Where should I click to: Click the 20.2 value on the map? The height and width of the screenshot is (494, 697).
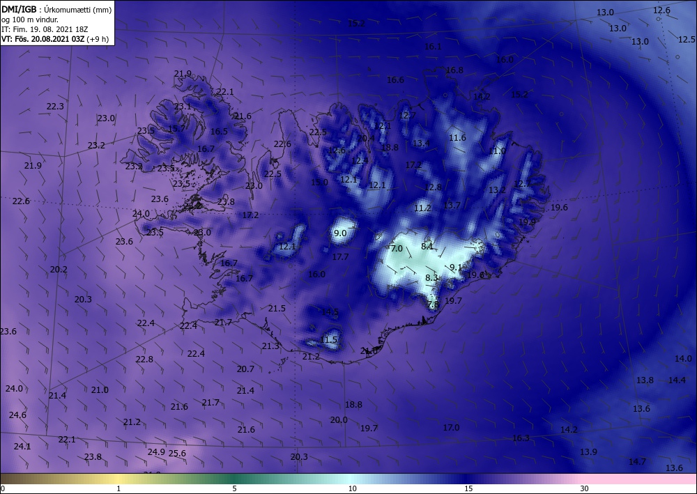pos(59,269)
